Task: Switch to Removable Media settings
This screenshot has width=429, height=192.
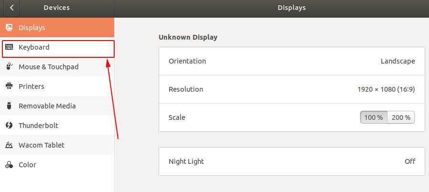Action: coord(47,106)
